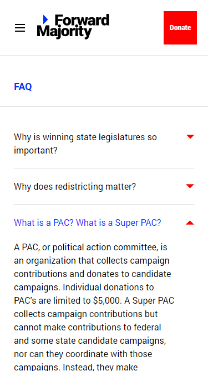Open "Why does redistricting matter?" question
Image resolution: width=208 pixels, height=371 pixels.
[x=75, y=186]
